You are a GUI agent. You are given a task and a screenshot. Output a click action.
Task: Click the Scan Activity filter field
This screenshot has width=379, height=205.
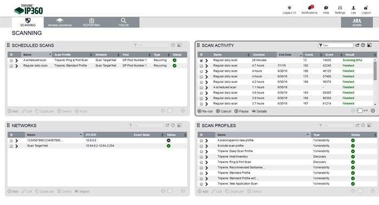coord(336,45)
